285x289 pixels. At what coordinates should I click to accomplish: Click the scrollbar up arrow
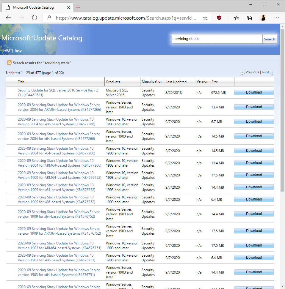(x=282, y=26)
